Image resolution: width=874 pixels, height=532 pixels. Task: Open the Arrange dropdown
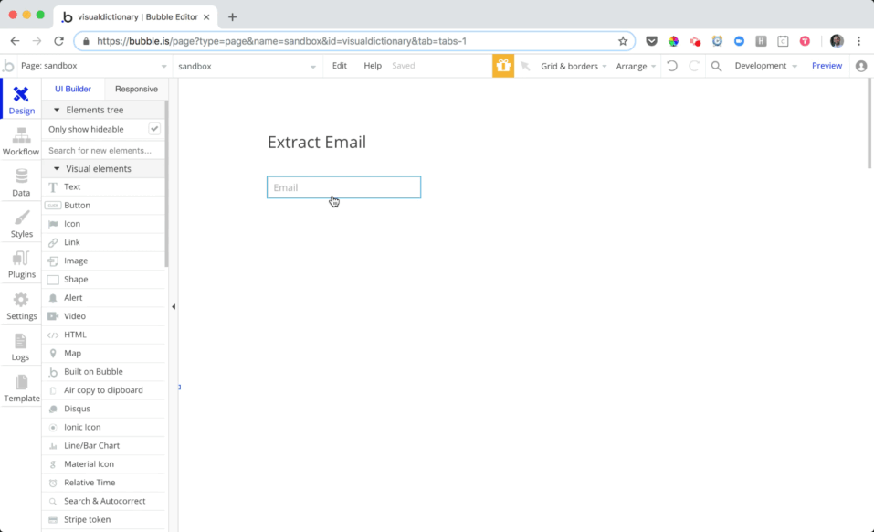point(636,66)
